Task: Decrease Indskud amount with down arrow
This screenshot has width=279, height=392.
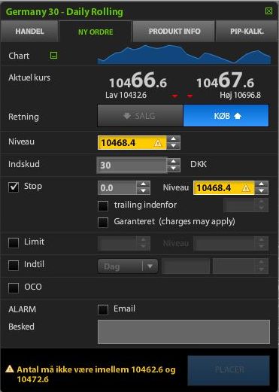Action: (x=174, y=169)
